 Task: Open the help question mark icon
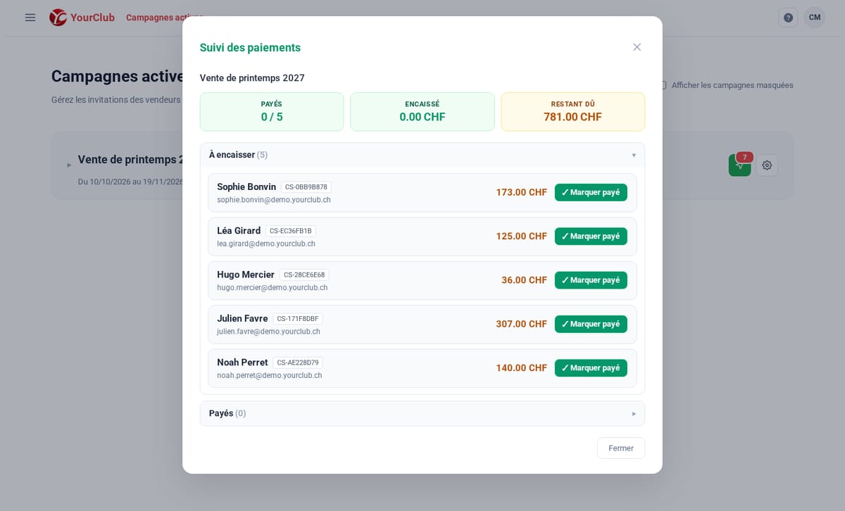point(788,18)
